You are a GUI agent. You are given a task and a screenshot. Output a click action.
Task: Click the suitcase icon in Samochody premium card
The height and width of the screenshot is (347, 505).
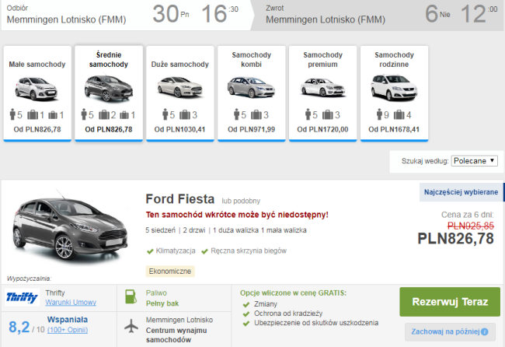328,114
